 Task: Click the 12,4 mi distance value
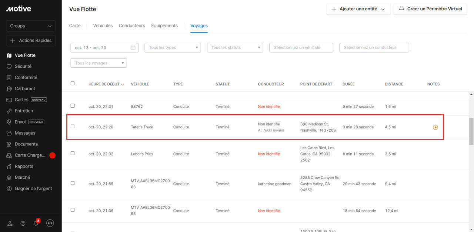pyautogui.click(x=391, y=211)
